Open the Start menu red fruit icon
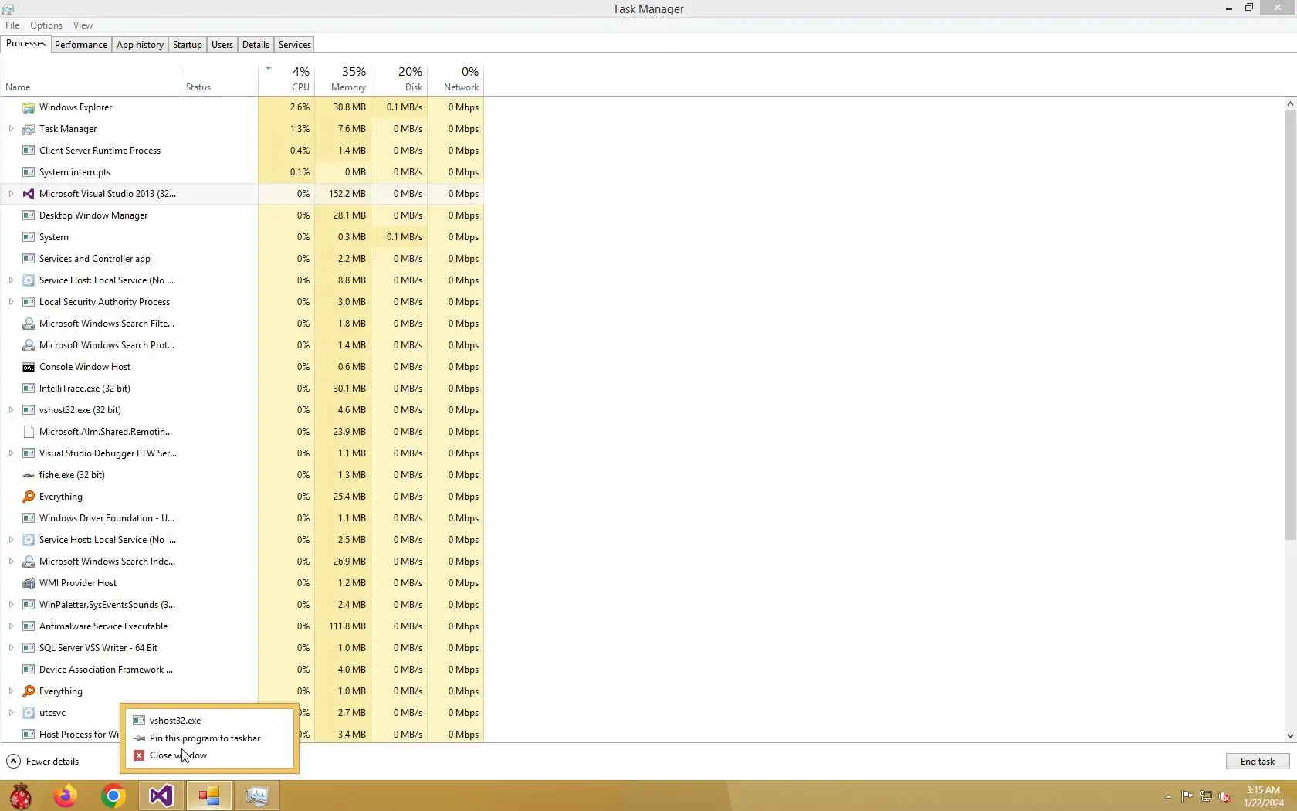This screenshot has height=811, width=1297. click(x=21, y=796)
